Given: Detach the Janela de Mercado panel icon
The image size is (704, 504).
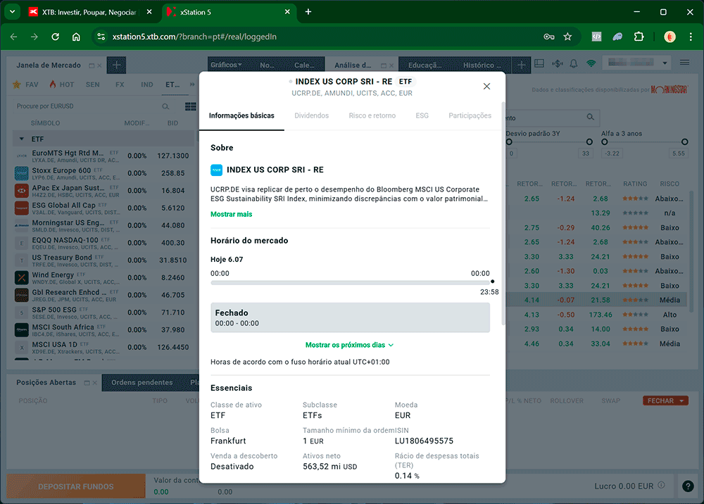Looking at the screenshot, I should [x=92, y=65].
